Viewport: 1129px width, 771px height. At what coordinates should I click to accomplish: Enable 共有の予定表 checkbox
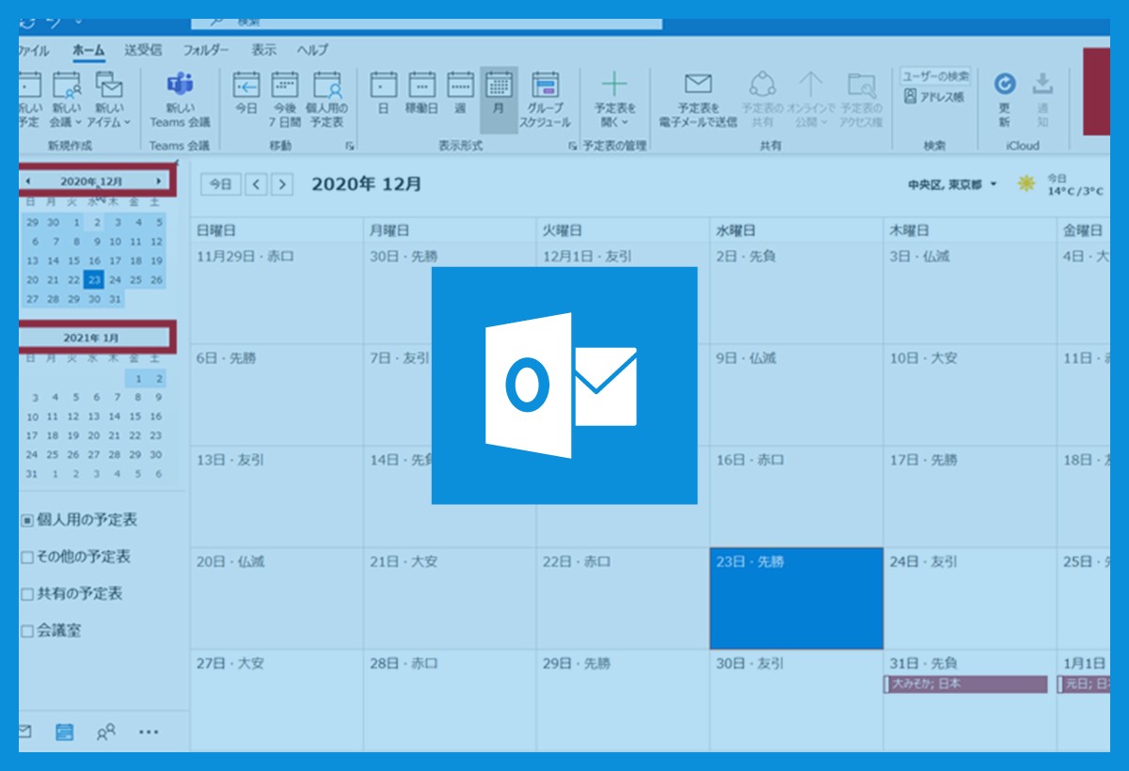(27, 594)
